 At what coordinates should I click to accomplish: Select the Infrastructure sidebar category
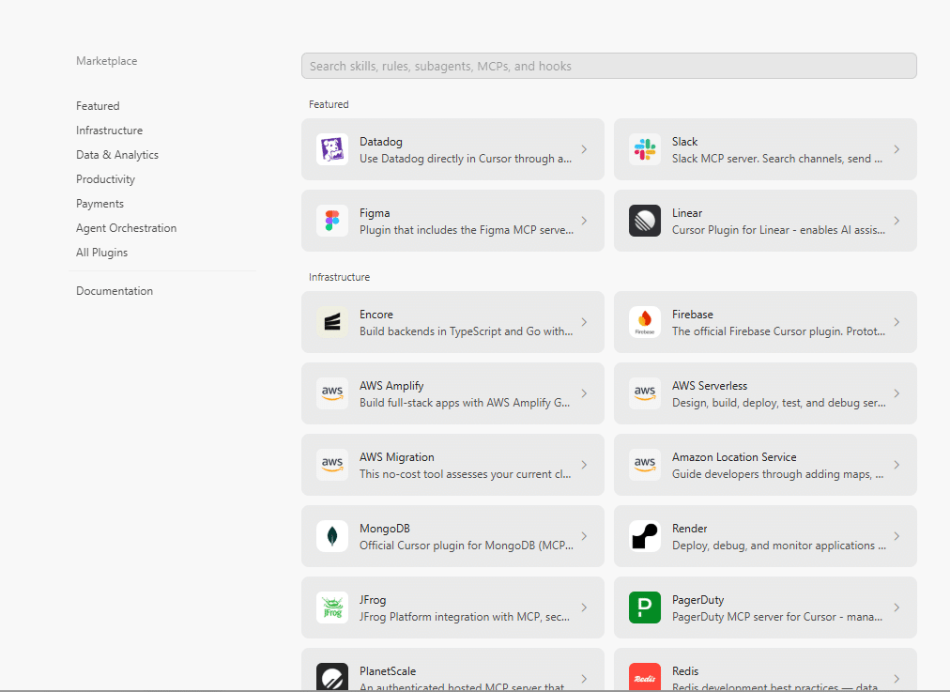pyautogui.click(x=109, y=131)
